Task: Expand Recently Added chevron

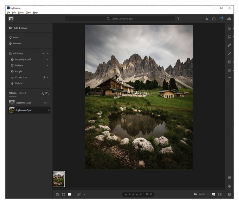Action: [48, 59]
